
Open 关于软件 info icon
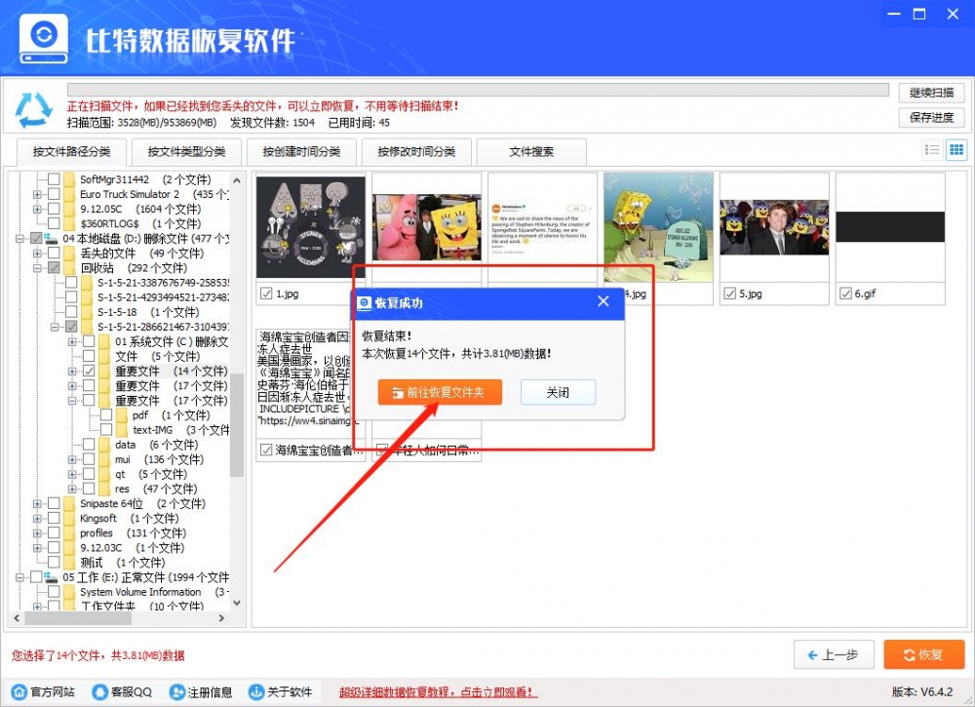pyautogui.click(x=256, y=691)
